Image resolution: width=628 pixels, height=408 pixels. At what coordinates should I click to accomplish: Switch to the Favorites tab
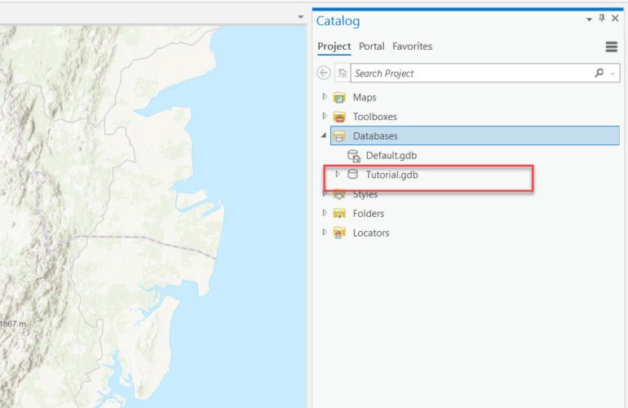click(412, 47)
